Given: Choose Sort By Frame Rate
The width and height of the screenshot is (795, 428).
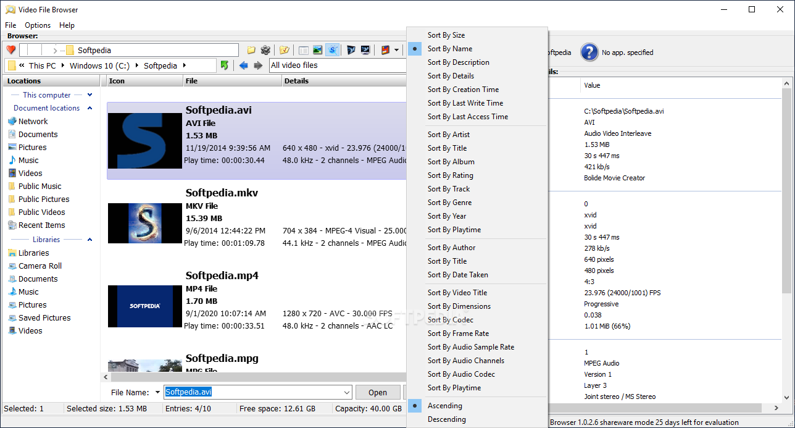Looking at the screenshot, I should tap(477, 334).
